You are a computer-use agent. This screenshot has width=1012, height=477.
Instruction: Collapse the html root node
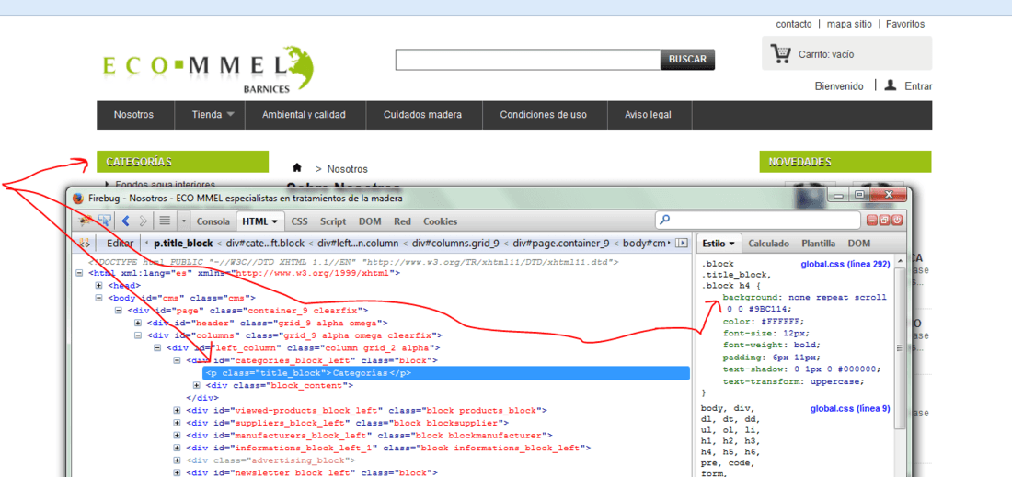[79, 273]
